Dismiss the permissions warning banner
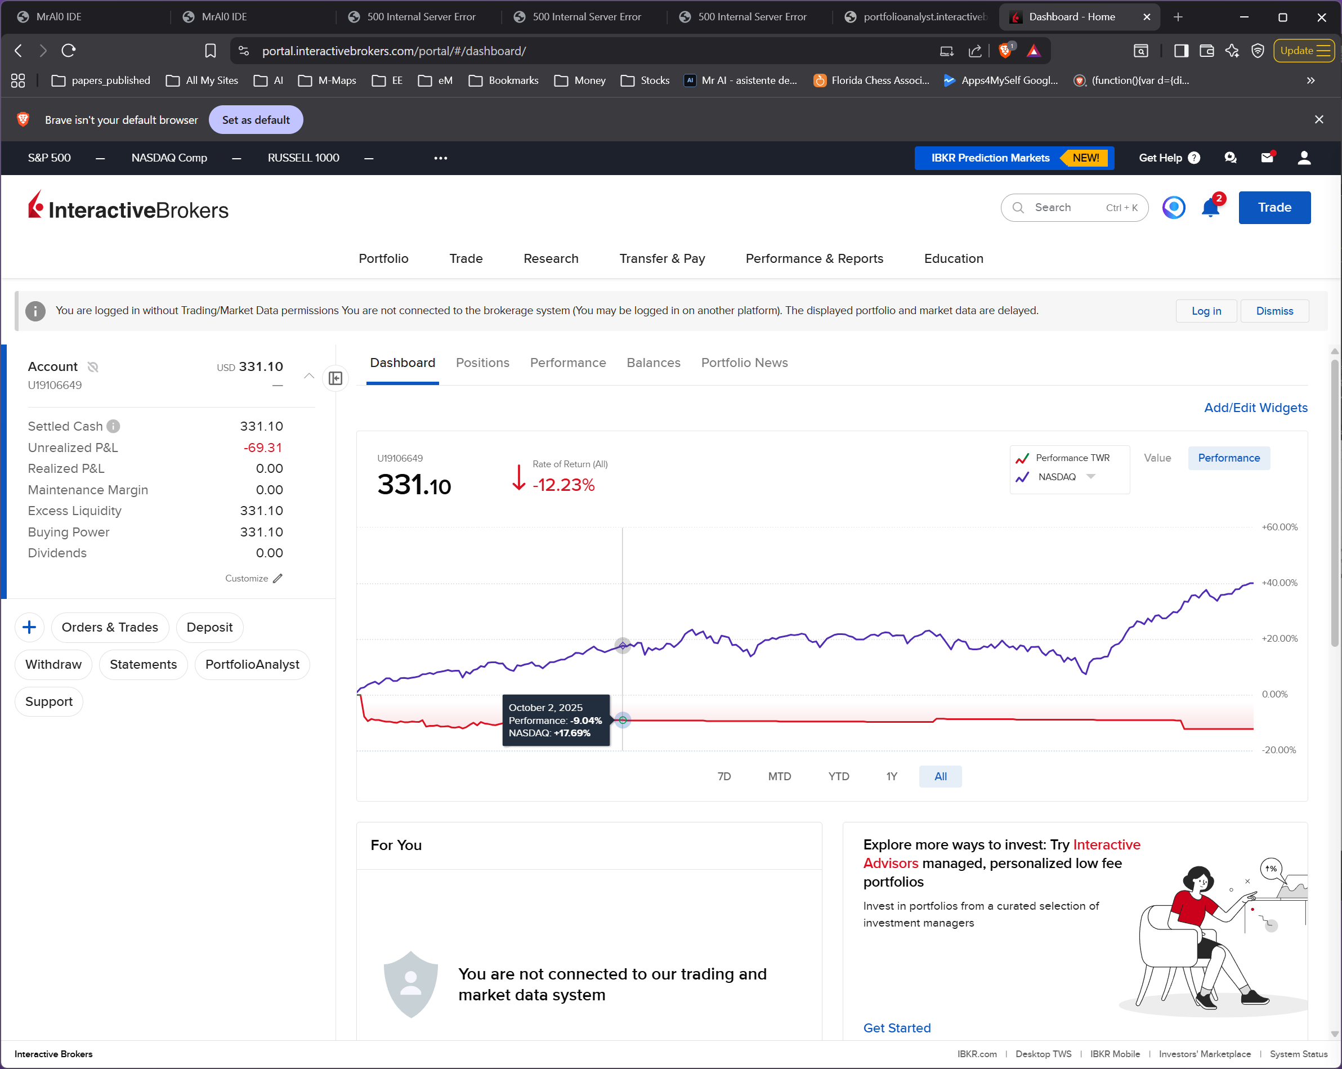Image resolution: width=1342 pixels, height=1069 pixels. pyautogui.click(x=1274, y=311)
